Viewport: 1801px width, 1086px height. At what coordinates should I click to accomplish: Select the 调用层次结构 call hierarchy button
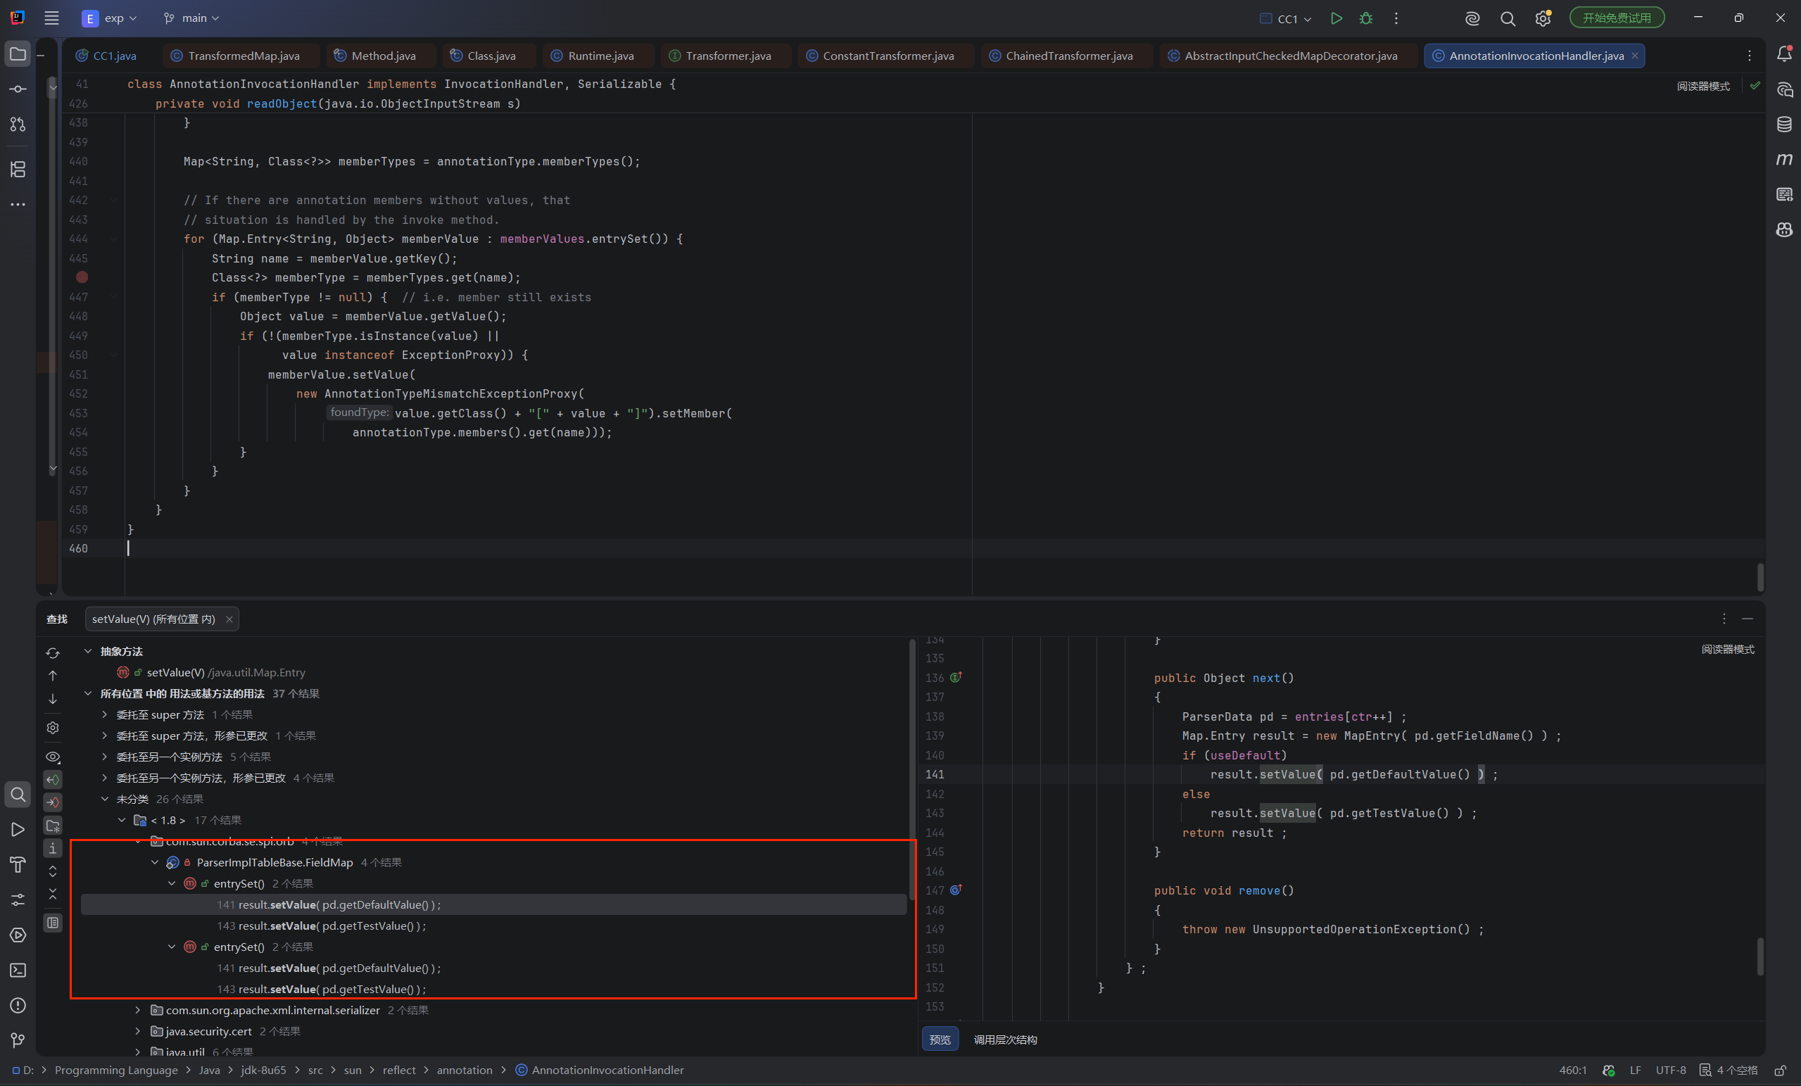click(1005, 1040)
